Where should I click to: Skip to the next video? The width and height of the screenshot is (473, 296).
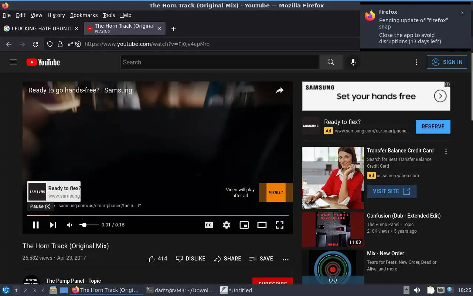tap(53, 225)
